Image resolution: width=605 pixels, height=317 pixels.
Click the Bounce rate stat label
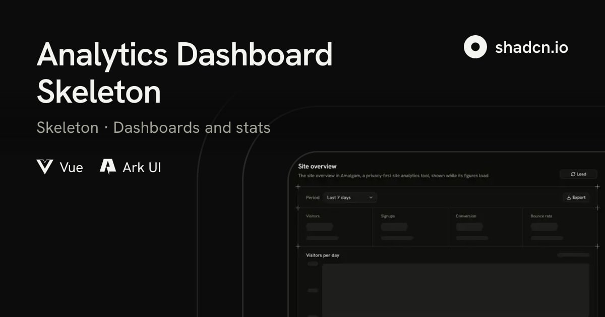click(x=541, y=216)
